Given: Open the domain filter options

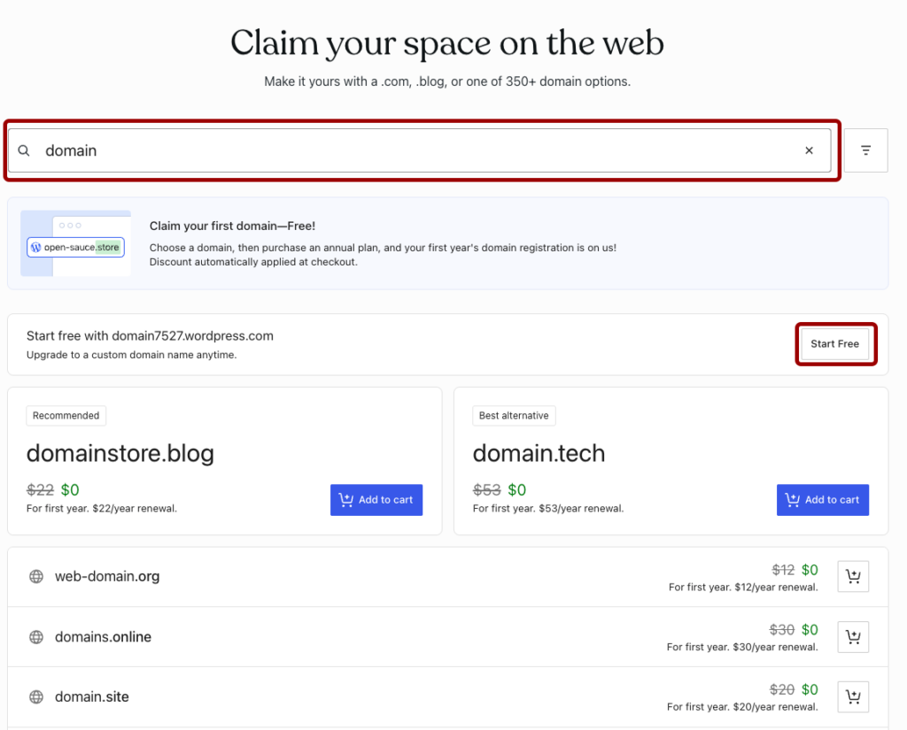Looking at the screenshot, I should [866, 150].
